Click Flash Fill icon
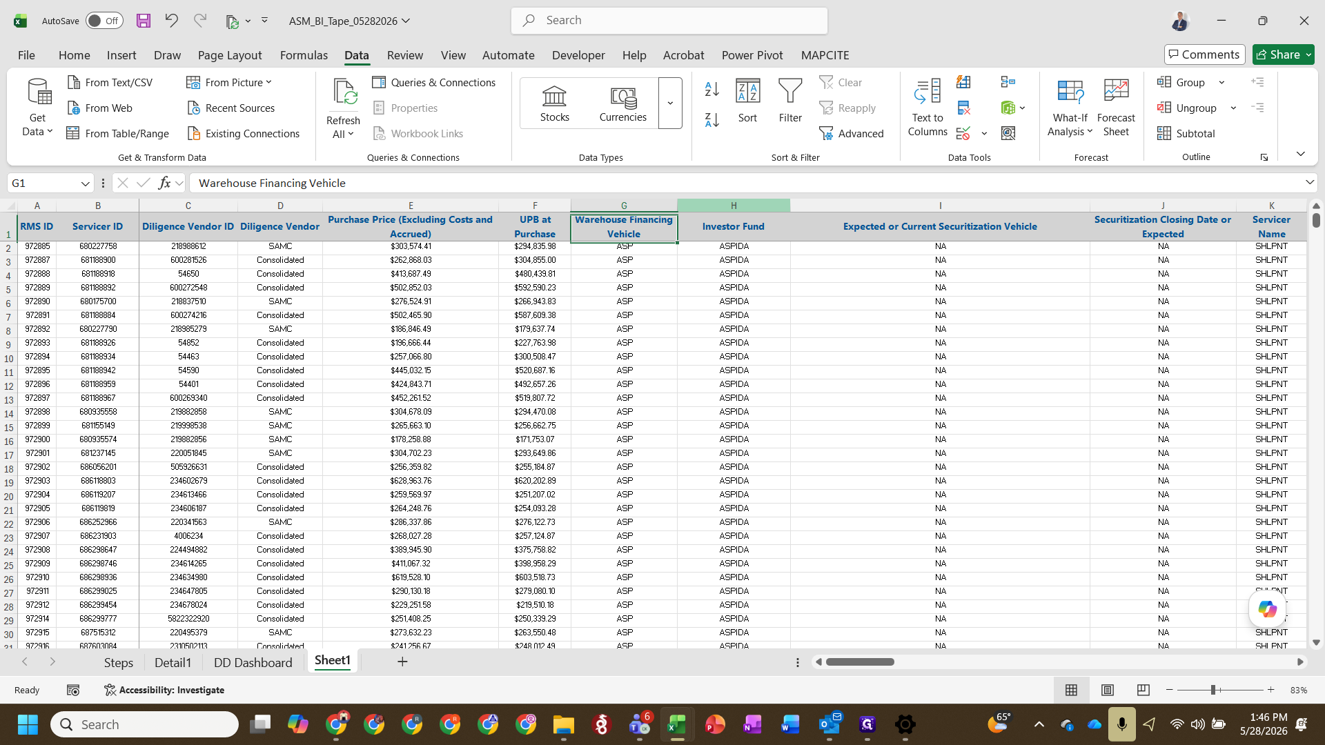 pos(963,82)
